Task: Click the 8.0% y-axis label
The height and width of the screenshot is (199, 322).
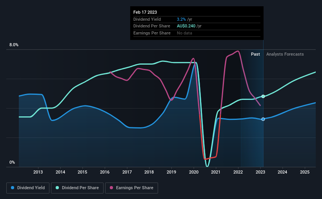Action: (x=14, y=45)
